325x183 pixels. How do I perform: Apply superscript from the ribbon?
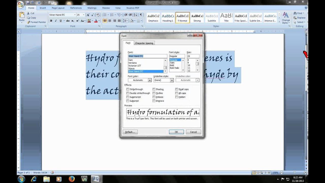77,21
